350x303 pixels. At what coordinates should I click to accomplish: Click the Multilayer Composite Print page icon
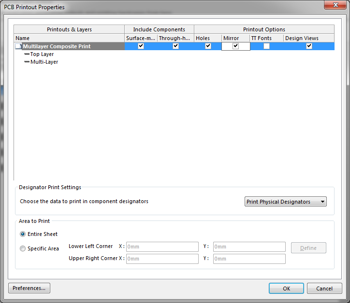[x=18, y=46]
